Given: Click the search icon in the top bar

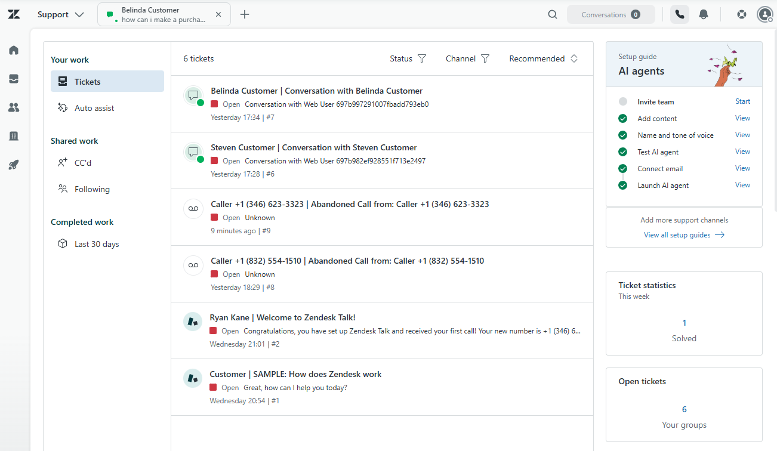Looking at the screenshot, I should point(552,14).
